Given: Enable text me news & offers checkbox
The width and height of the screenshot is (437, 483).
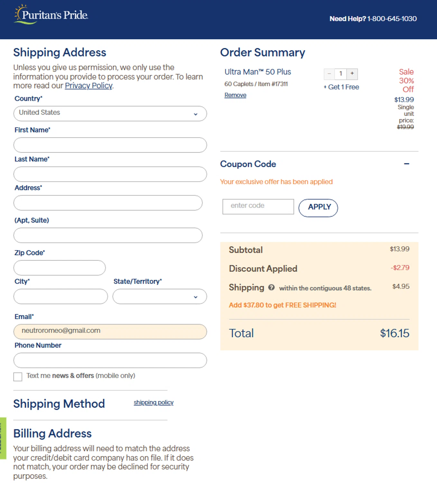Looking at the screenshot, I should pyautogui.click(x=18, y=376).
